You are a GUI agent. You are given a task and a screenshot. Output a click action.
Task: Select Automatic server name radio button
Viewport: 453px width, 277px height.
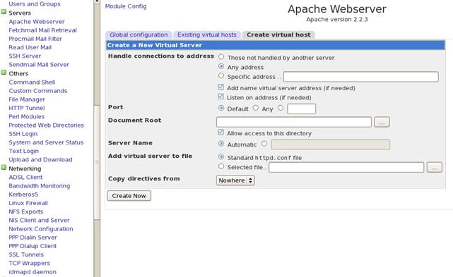click(221, 144)
